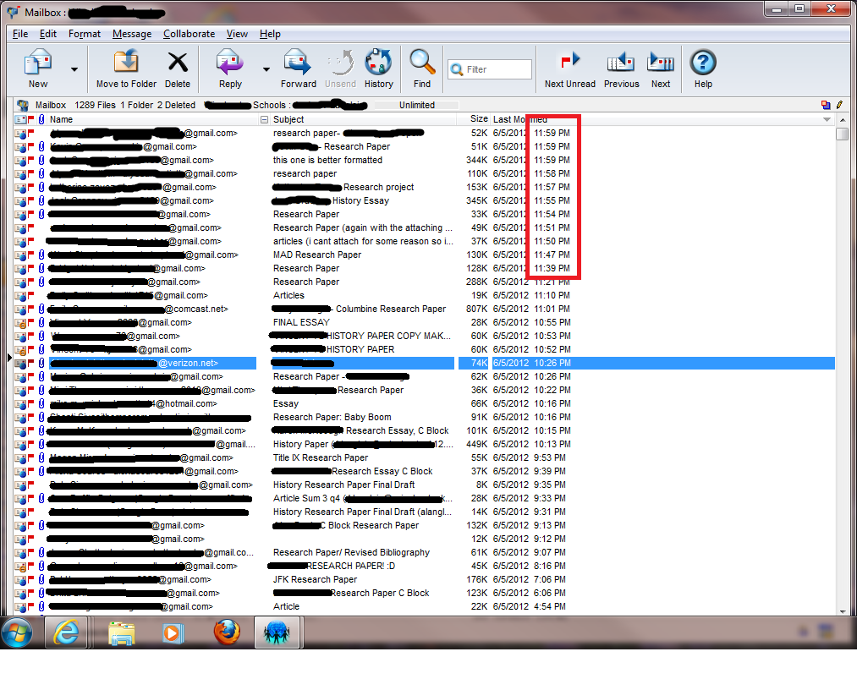The image size is (857, 679).
Task: Open the Collaborate menu
Action: [x=189, y=34]
